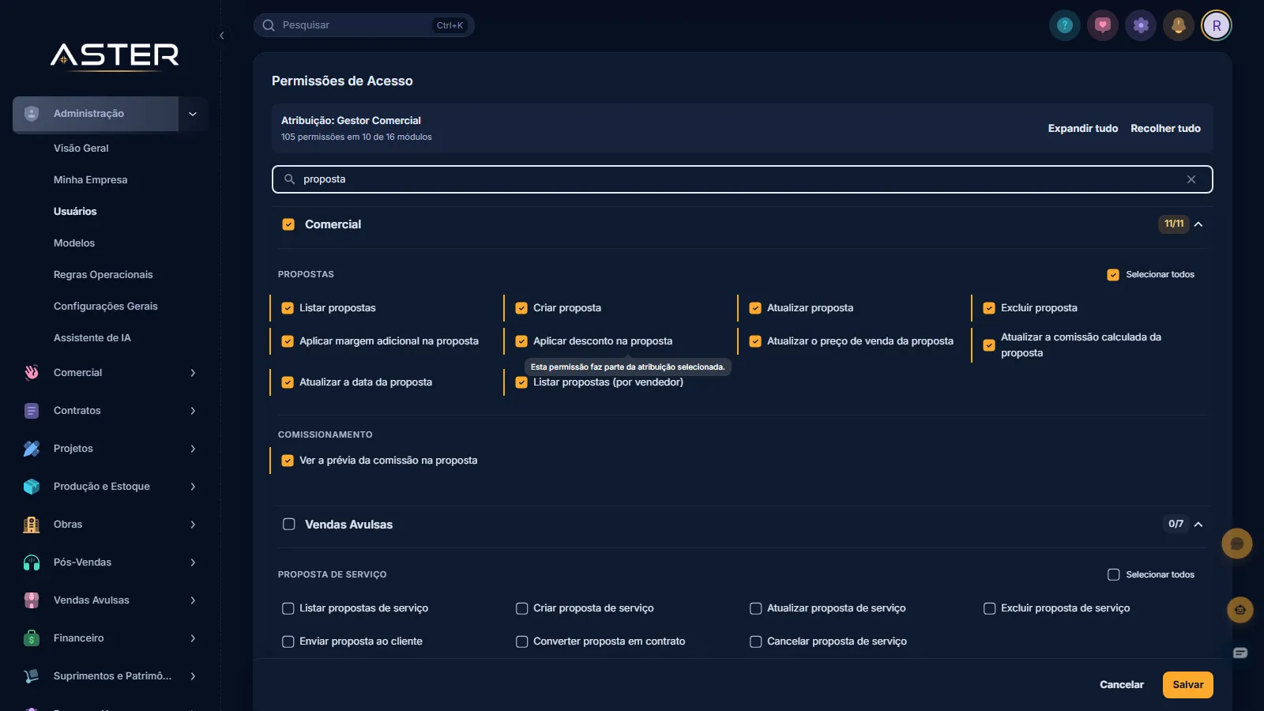Viewport: 1264px width, 711px height.
Task: Click the Vendas Avulsas sidebar icon
Action: pyautogui.click(x=32, y=600)
